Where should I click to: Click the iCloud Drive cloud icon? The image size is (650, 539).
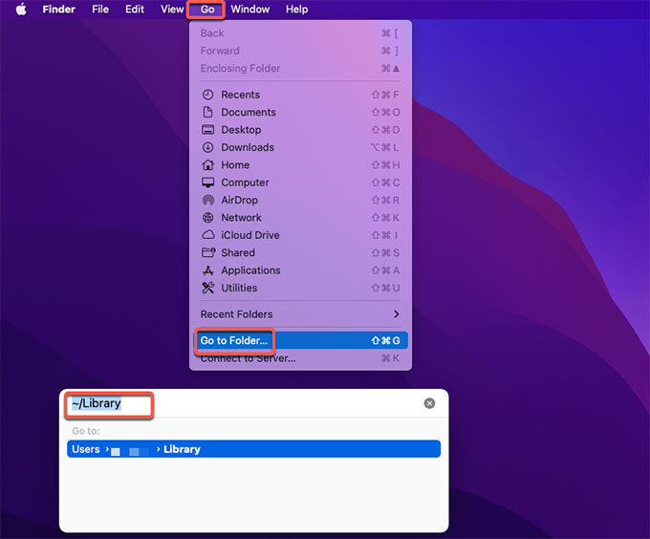coord(208,235)
